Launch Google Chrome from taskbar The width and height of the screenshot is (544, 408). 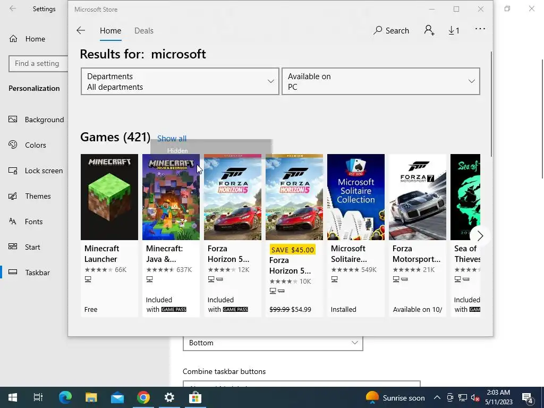coord(143,397)
